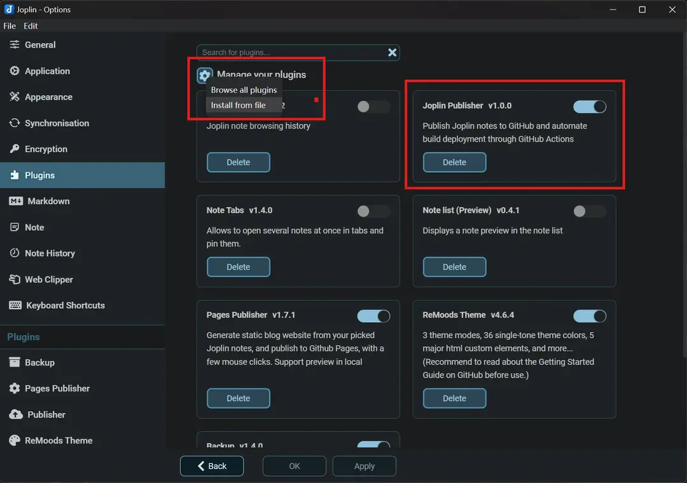Clear the plugin search with the X icon
Image resolution: width=687 pixels, height=483 pixels.
tap(392, 53)
